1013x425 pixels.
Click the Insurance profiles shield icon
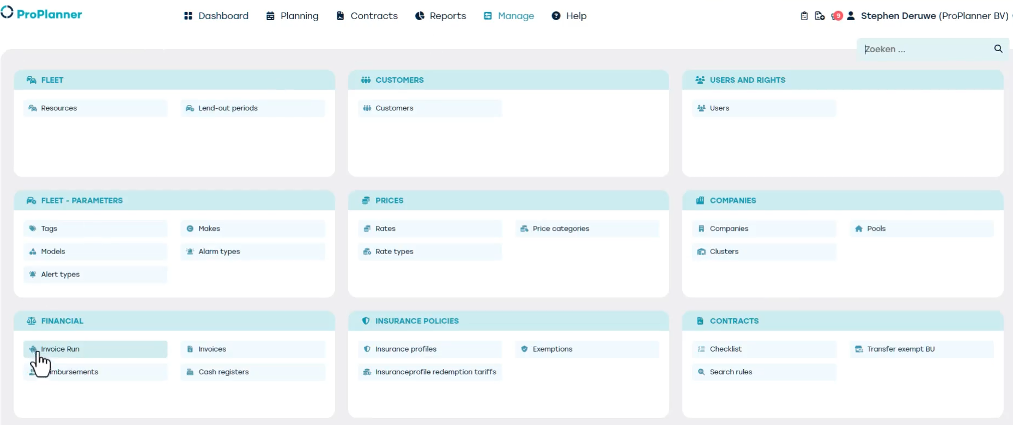[x=367, y=349]
